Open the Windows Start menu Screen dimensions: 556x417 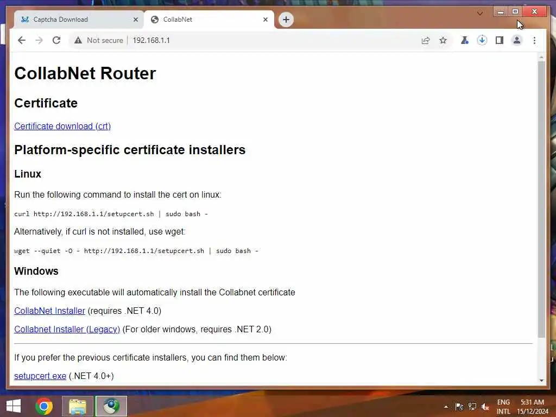tap(14, 406)
